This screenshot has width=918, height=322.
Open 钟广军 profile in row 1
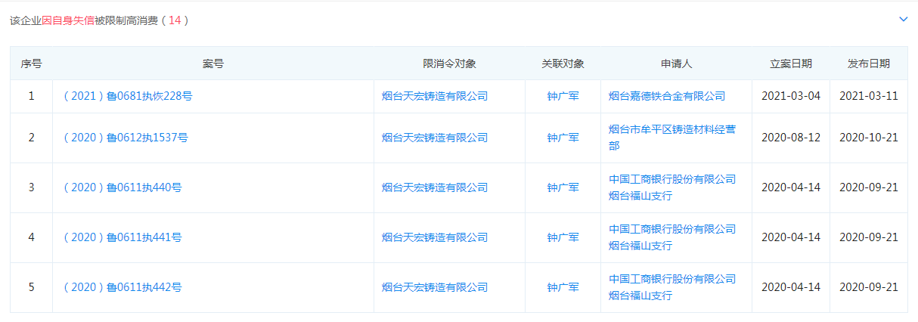pyautogui.click(x=563, y=96)
